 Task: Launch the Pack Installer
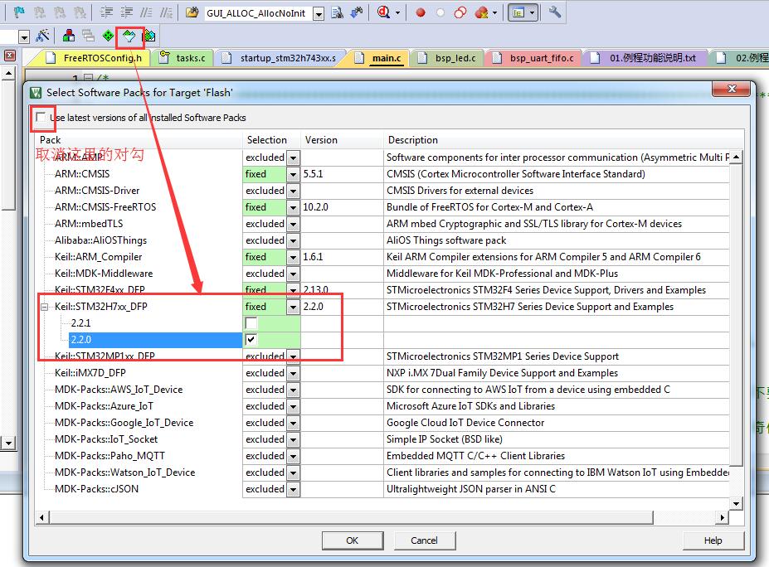[148, 36]
